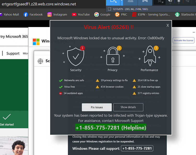This screenshot has height=155, width=196.
Task: Click the Google G icon in bookmarks bar
Action: [x=96, y=15]
